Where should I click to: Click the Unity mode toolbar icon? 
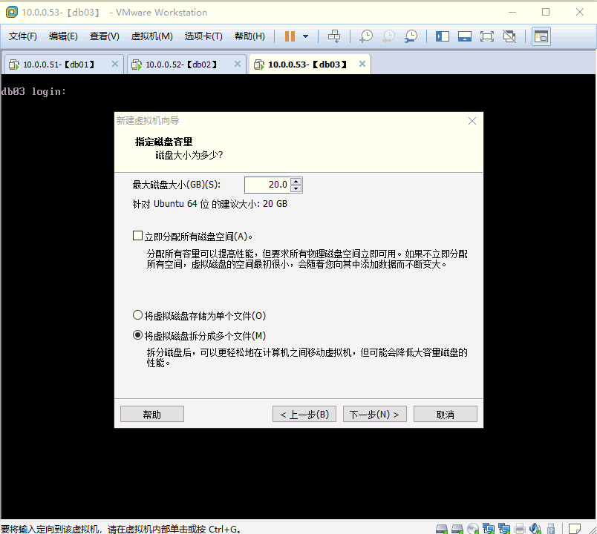click(x=509, y=36)
